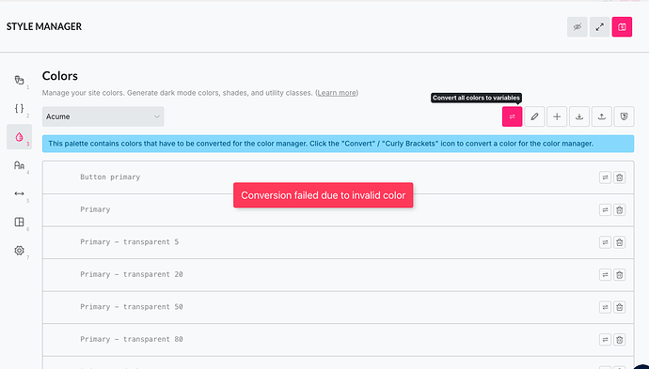Convert the Button primary color

pos(605,177)
